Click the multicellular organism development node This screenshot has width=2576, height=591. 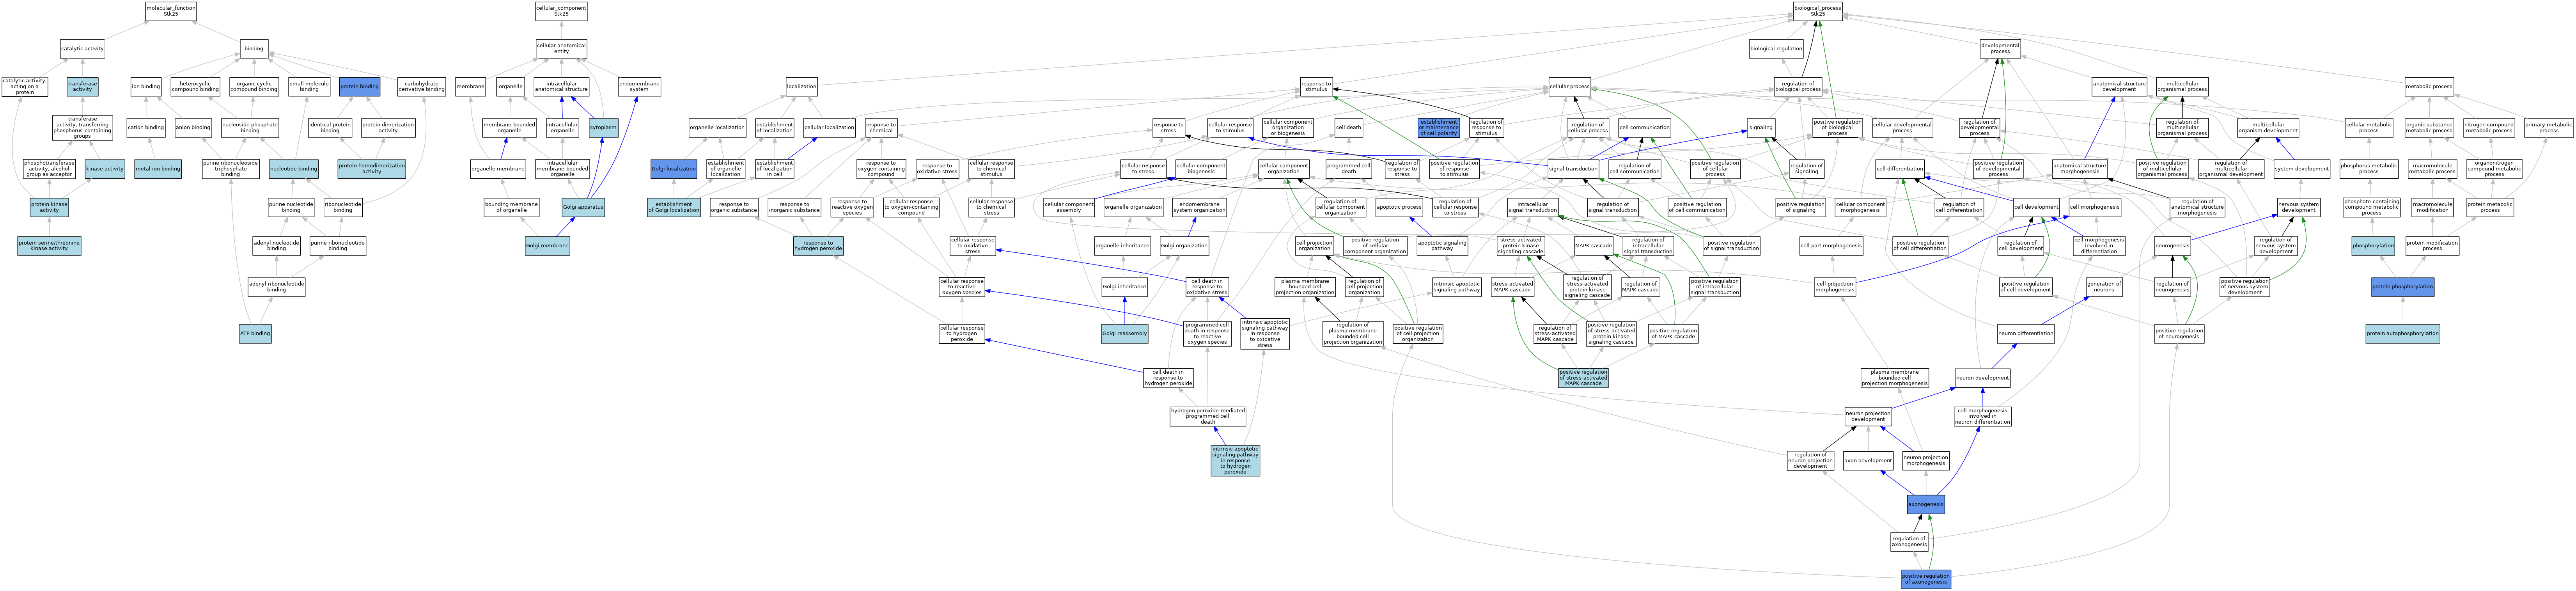pyautogui.click(x=2268, y=128)
